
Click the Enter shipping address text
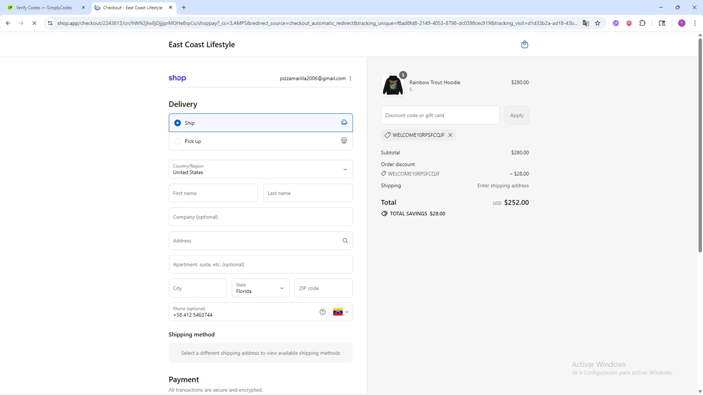[503, 186]
